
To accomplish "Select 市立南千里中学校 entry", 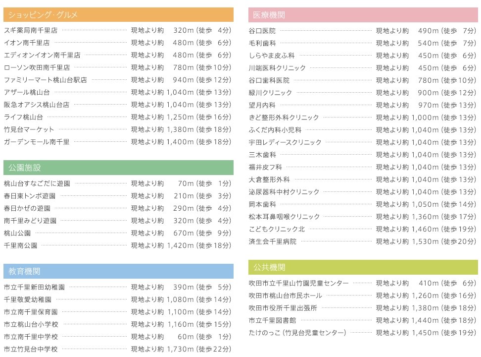I will 31,337.
